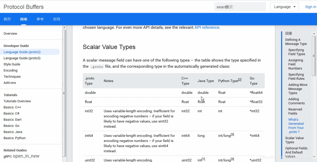
Task: Click the left sidebar vertical scrollbar
Action: point(64,93)
